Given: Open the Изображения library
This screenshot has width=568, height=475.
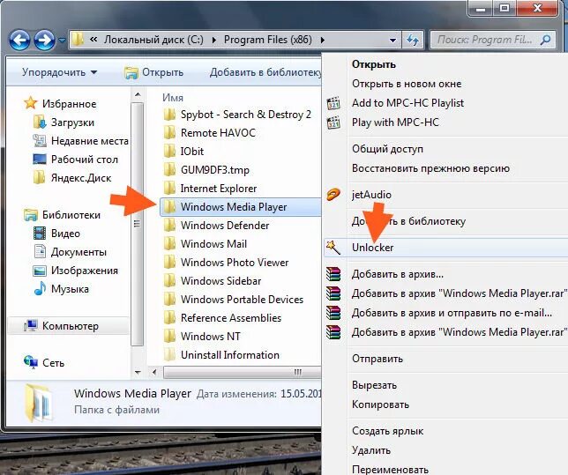Looking at the screenshot, I should pos(75,270).
